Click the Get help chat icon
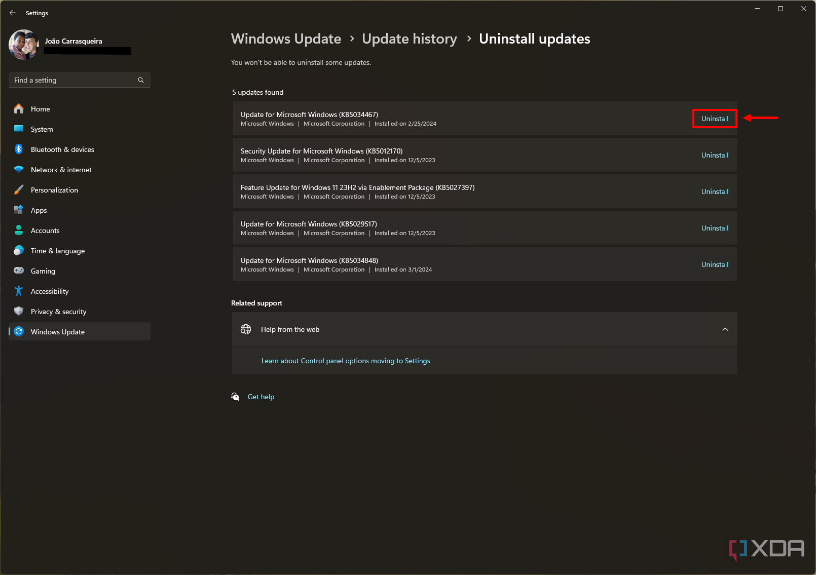Viewport: 816px width, 575px height. pos(235,397)
